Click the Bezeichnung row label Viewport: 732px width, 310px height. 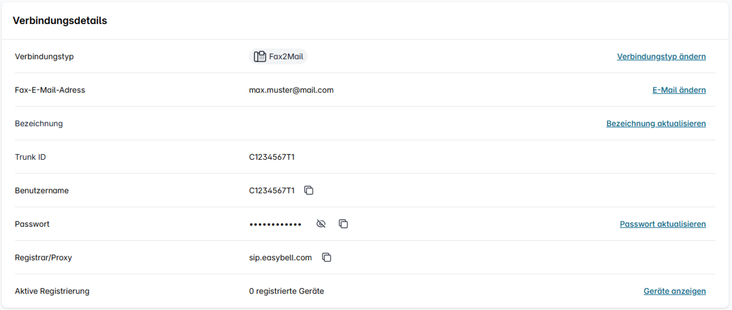(x=39, y=123)
